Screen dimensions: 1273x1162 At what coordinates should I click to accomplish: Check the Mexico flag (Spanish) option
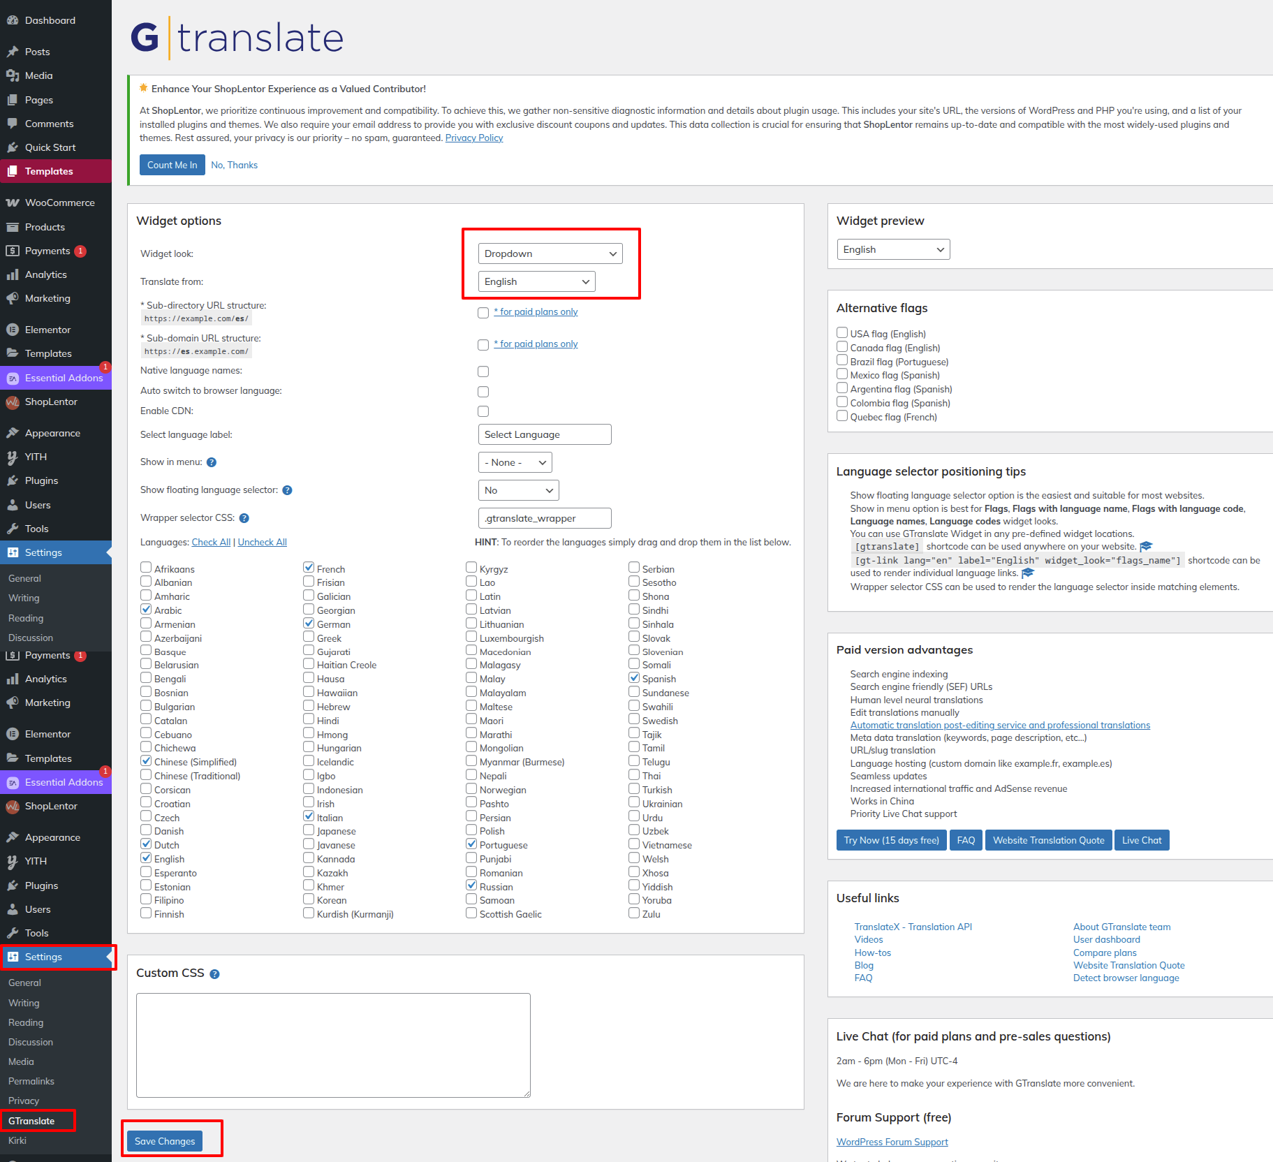click(842, 374)
